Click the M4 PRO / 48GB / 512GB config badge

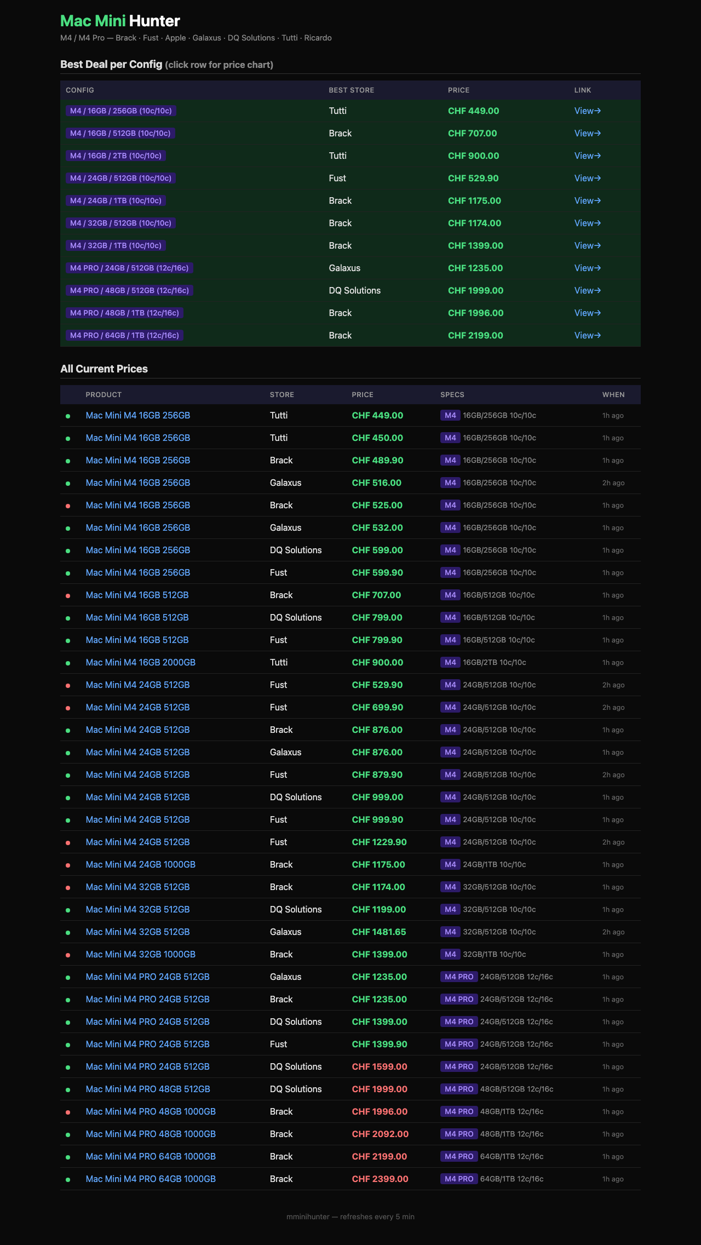point(130,290)
